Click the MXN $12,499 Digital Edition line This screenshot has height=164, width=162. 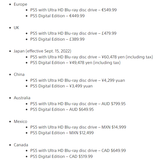(x=62, y=133)
